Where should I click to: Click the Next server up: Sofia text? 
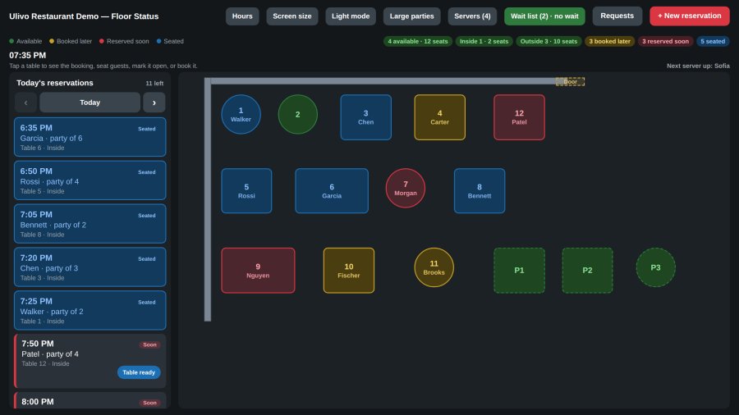click(x=698, y=66)
